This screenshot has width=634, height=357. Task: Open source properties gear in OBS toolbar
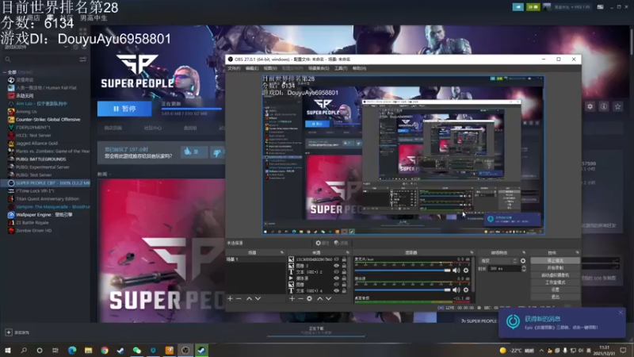pyautogui.click(x=322, y=243)
